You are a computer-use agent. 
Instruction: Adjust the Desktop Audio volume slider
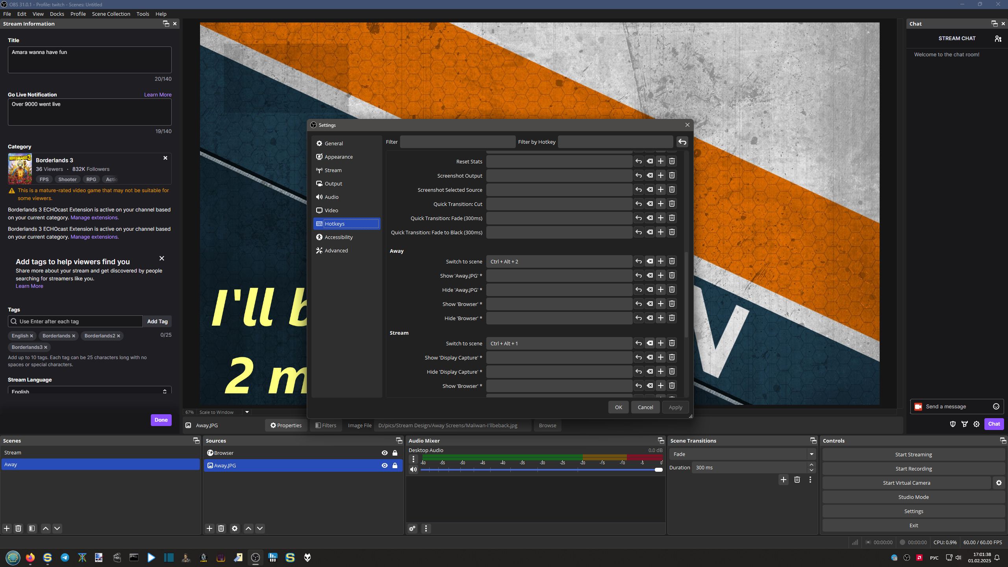(658, 469)
